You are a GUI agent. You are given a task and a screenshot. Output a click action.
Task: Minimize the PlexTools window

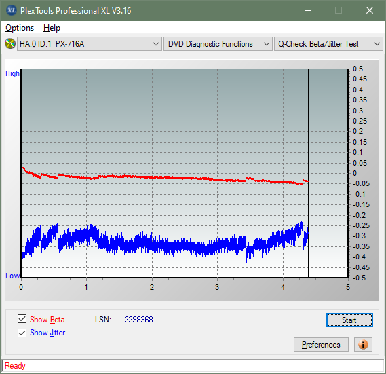coord(308,10)
